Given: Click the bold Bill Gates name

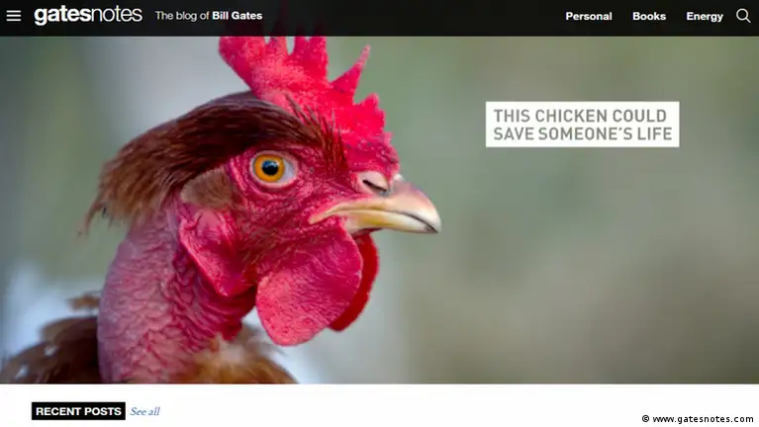Looking at the screenshot, I should click(237, 16).
